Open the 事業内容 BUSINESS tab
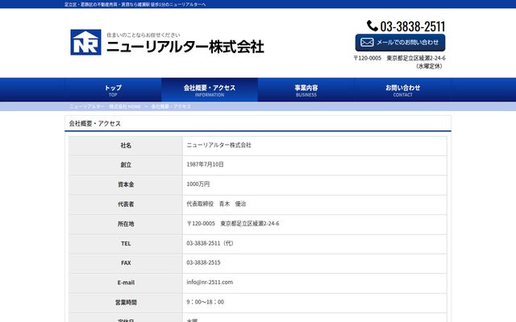The height and width of the screenshot is (322, 516). [x=306, y=89]
